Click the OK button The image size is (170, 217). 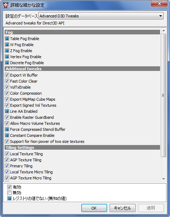94,208
